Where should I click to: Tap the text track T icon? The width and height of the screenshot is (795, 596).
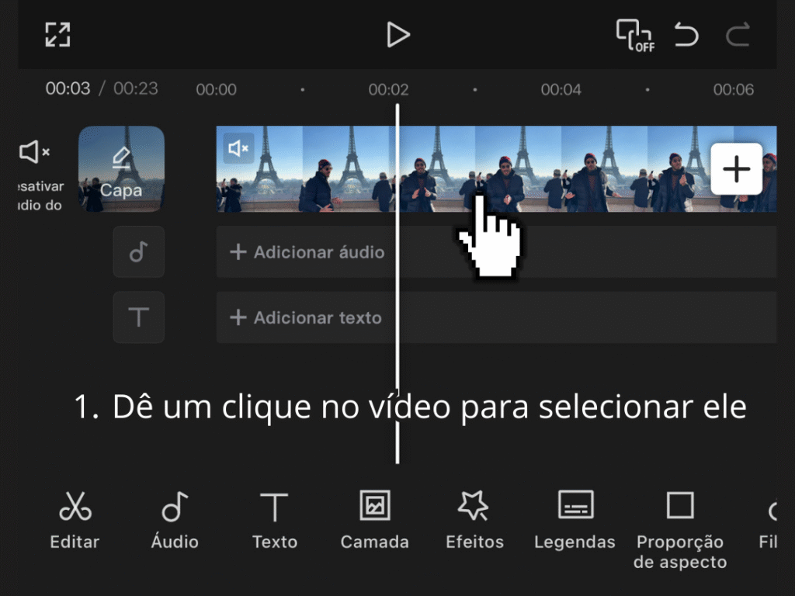[138, 317]
